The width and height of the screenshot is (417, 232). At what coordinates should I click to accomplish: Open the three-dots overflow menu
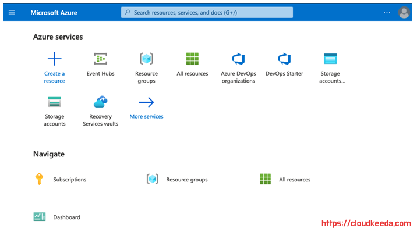pos(387,12)
